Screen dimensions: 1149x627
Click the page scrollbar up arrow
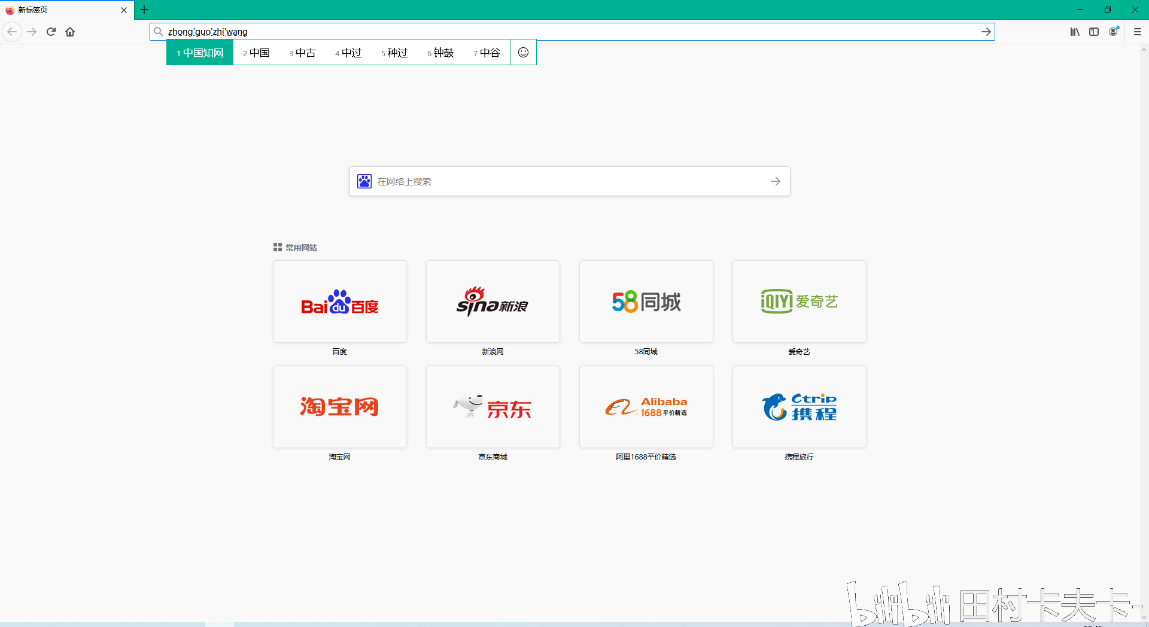pos(1144,50)
